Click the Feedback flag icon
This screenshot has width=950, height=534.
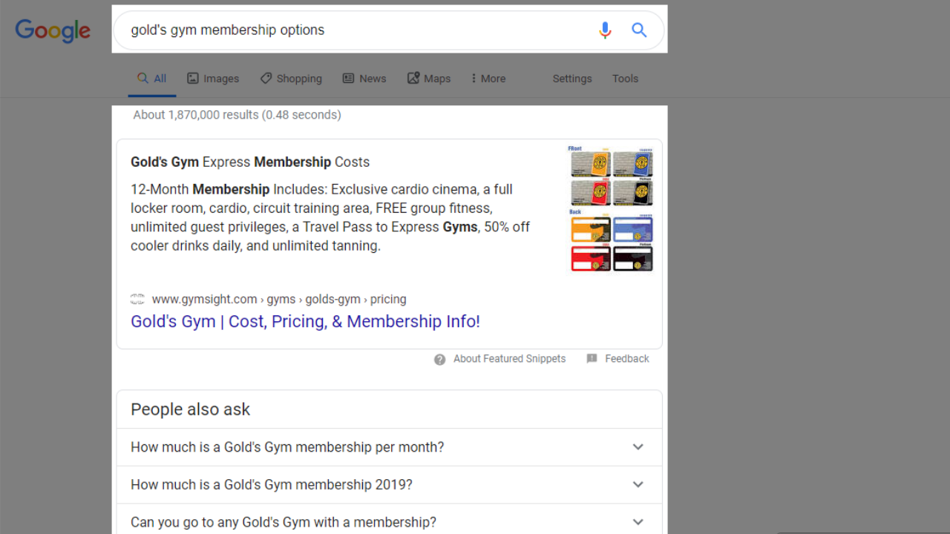592,359
